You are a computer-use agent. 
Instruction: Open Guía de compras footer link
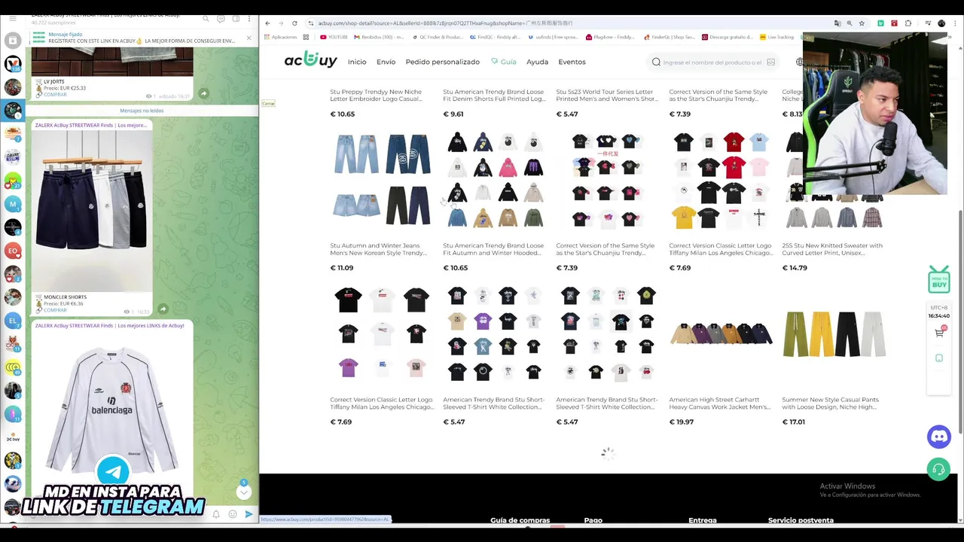[520, 520]
